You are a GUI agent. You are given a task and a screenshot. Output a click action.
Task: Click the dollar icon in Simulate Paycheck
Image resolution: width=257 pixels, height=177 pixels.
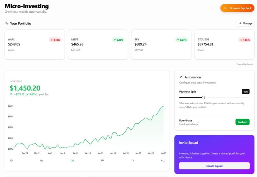(225, 8)
